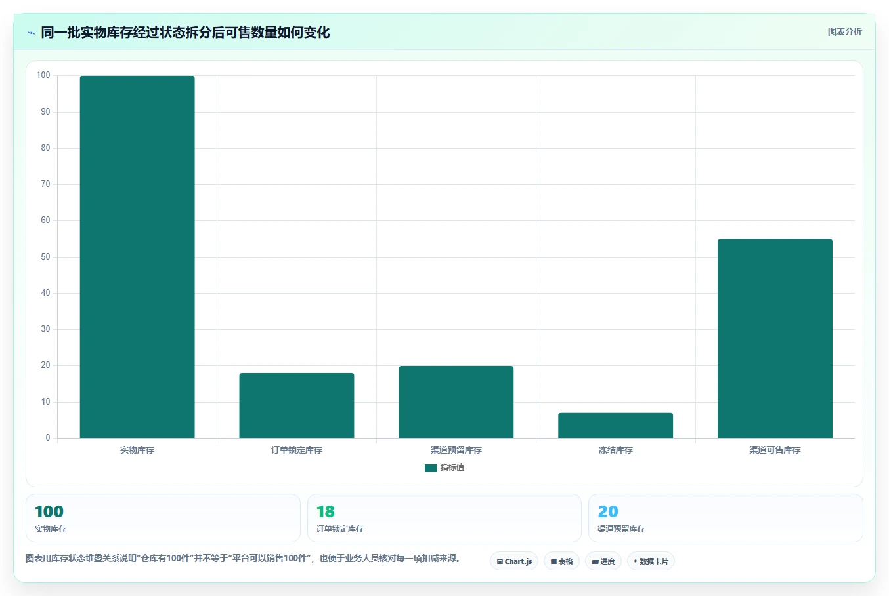Select the 订单锁定库存 bar in chart
This screenshot has width=889, height=596.
click(297, 405)
